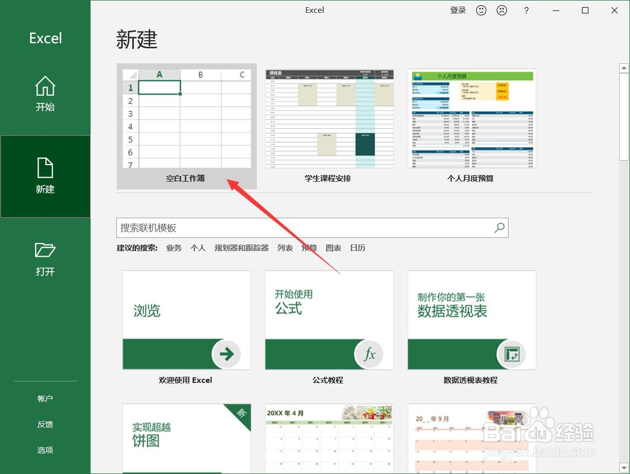Screen dimensions: 630x474
Task: Open the 开始 home icon in the sidebar
Action: point(45,86)
